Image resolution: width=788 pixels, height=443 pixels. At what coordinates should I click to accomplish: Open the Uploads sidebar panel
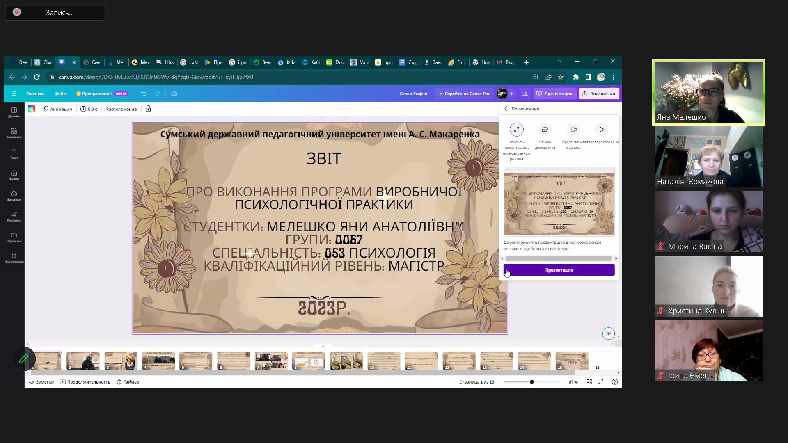tap(14, 196)
